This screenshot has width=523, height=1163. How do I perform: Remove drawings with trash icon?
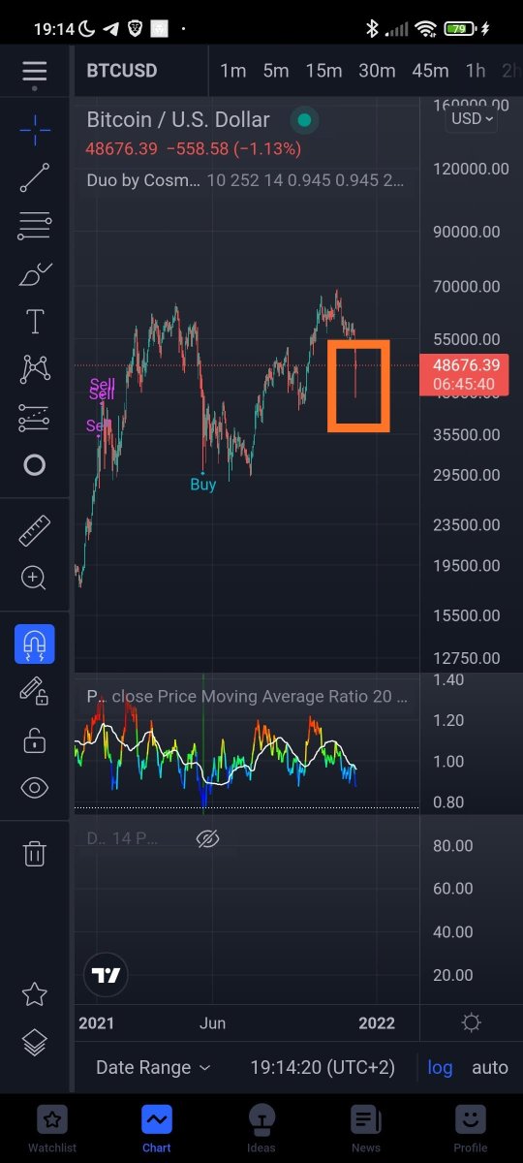[x=34, y=853]
